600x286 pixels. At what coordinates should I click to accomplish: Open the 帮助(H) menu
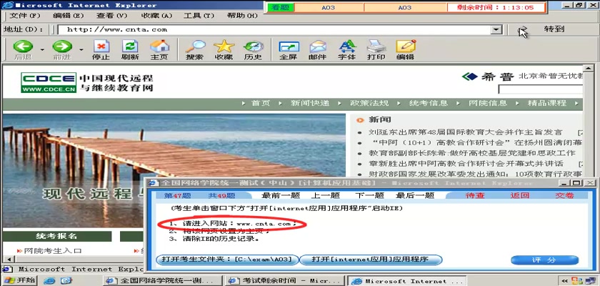242,16
